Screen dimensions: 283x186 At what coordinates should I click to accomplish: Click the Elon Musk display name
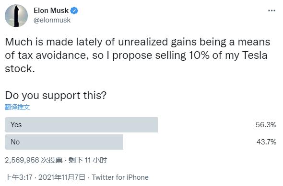(51, 11)
